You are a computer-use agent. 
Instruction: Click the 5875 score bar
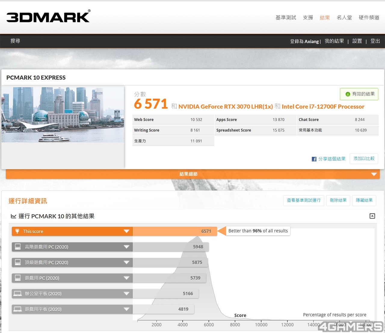tap(170, 263)
